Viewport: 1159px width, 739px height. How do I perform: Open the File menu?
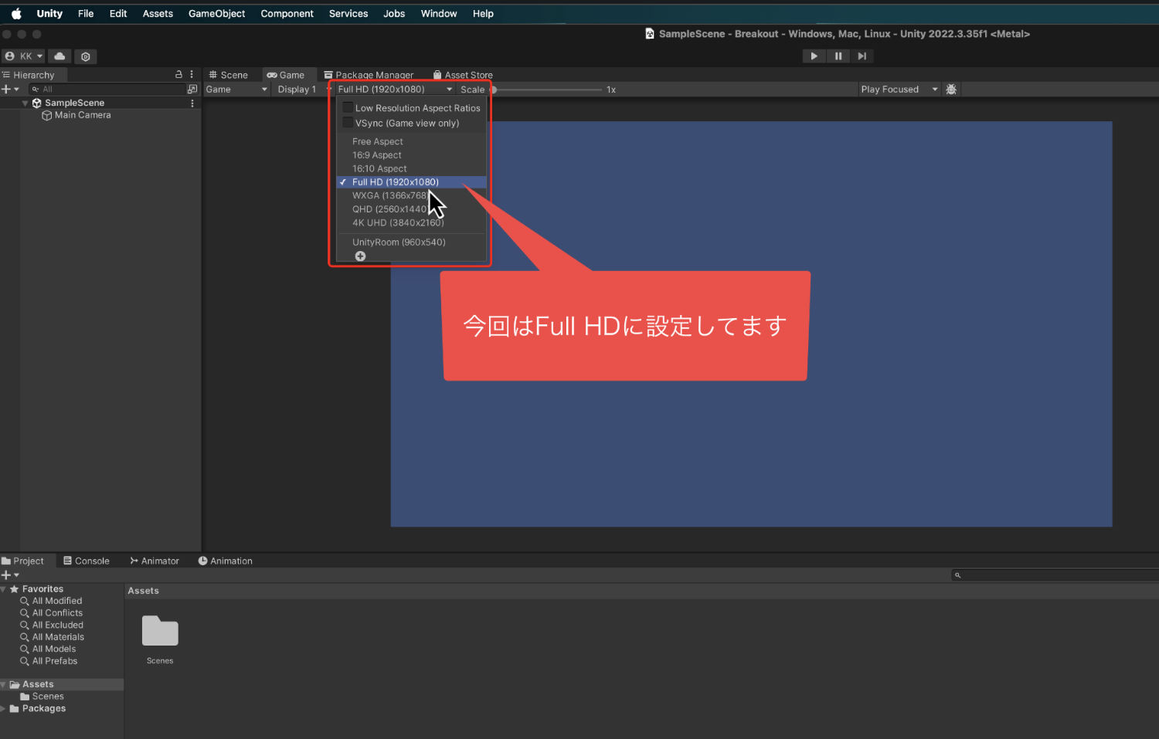coord(86,14)
